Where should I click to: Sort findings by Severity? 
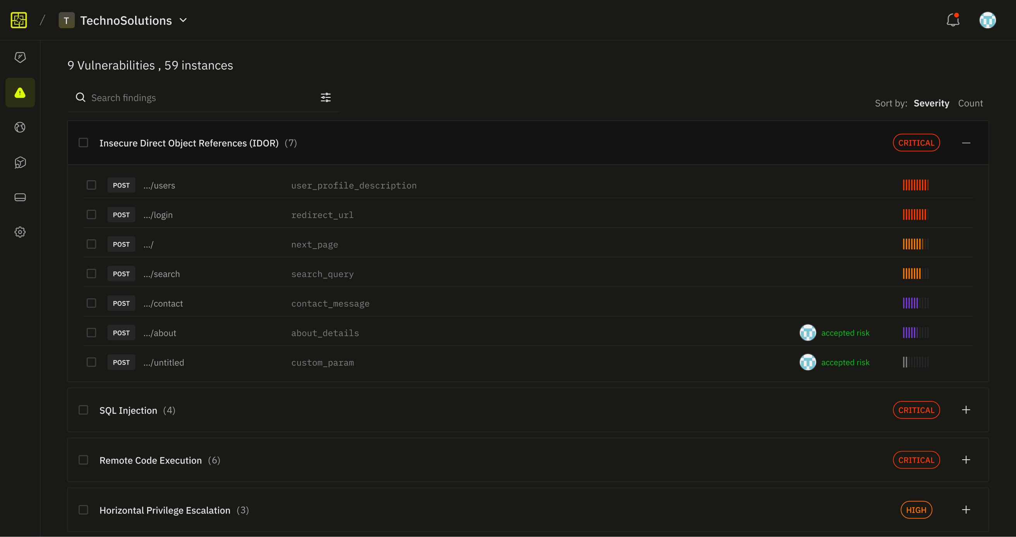pyautogui.click(x=932, y=103)
